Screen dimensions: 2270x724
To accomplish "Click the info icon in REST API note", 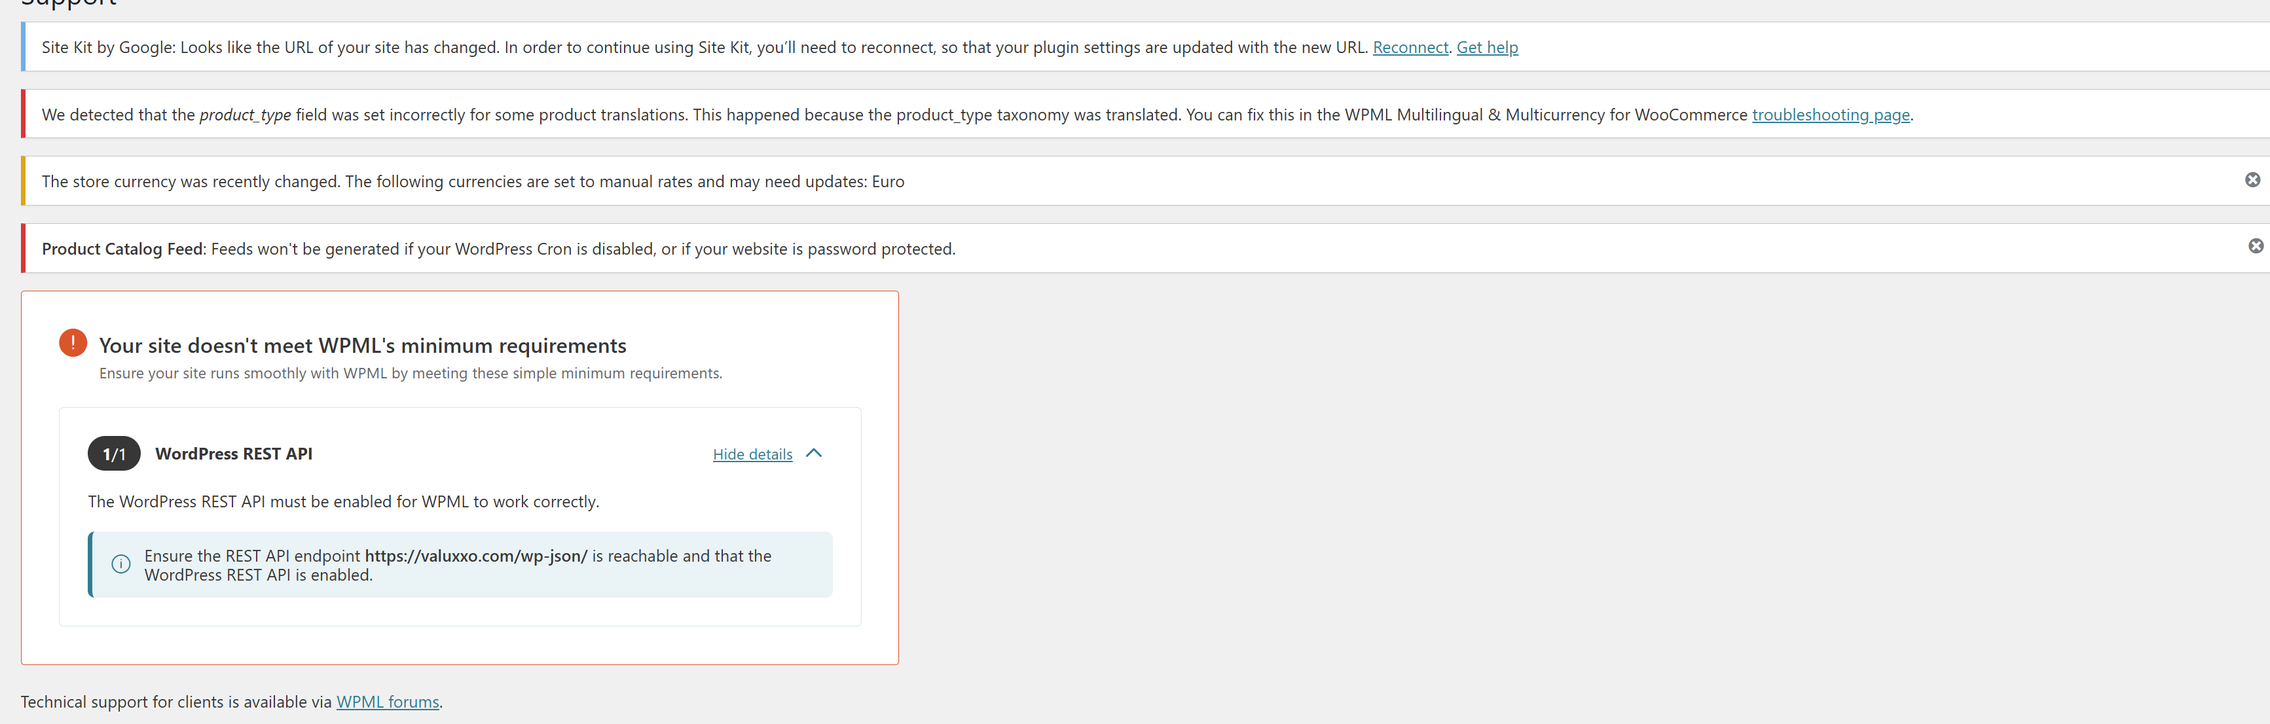I will (120, 564).
